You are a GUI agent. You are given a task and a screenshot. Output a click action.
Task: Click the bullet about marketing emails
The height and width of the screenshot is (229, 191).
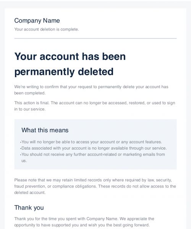coord(93,157)
